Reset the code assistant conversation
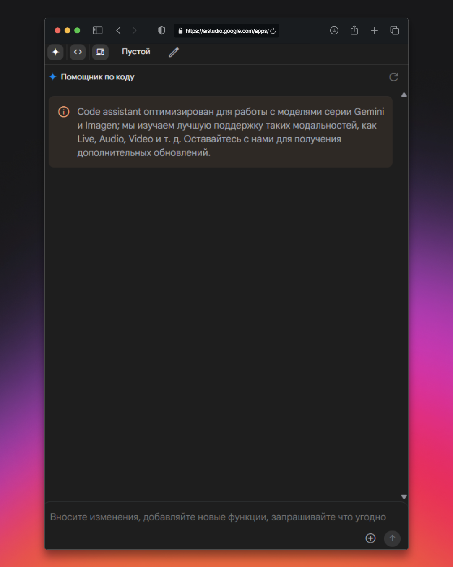Image resolution: width=453 pixels, height=567 pixels. pos(393,77)
